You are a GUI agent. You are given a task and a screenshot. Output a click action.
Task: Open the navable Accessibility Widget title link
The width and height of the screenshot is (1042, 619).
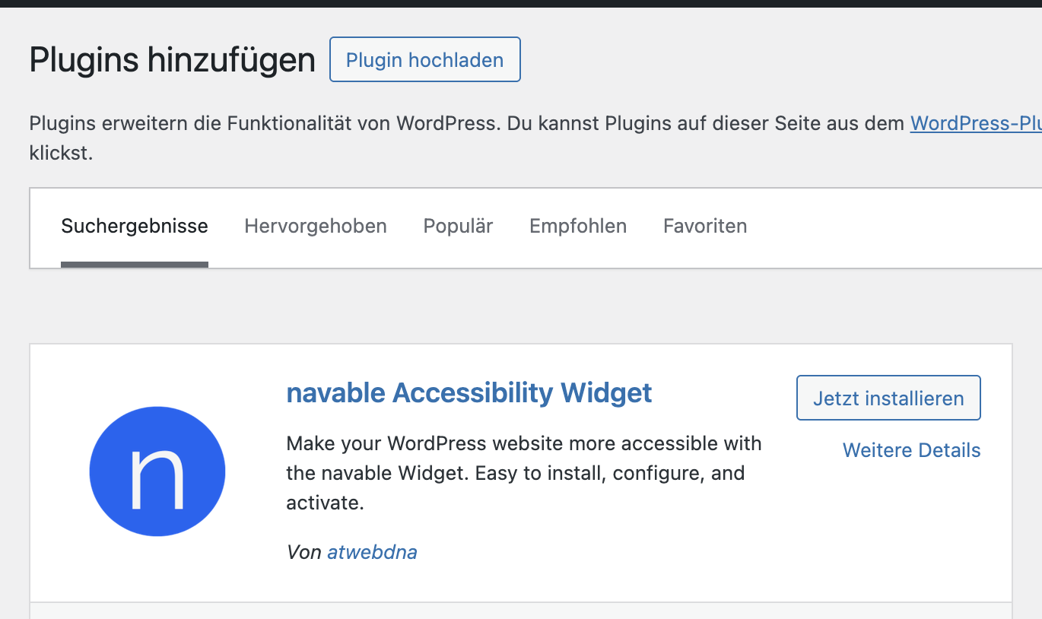pos(469,392)
